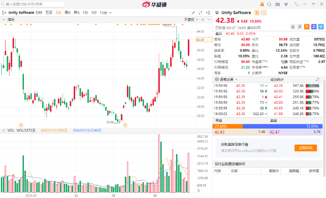Click the help icon beside 逐笔交易
The image size is (326, 198).
pos(216,79)
